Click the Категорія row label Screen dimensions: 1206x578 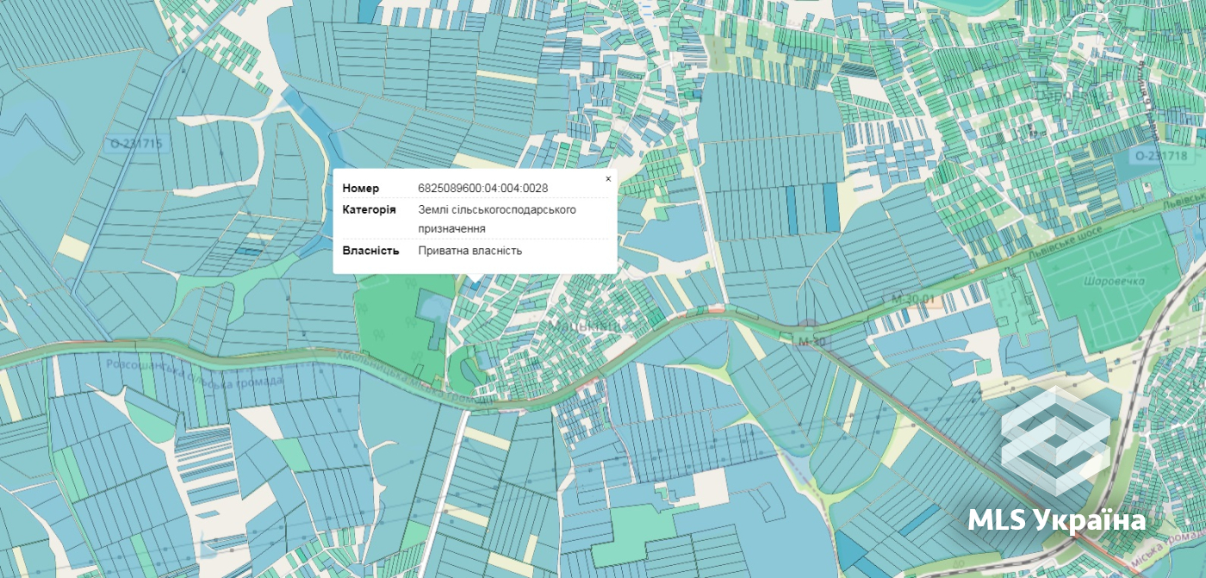coord(370,209)
